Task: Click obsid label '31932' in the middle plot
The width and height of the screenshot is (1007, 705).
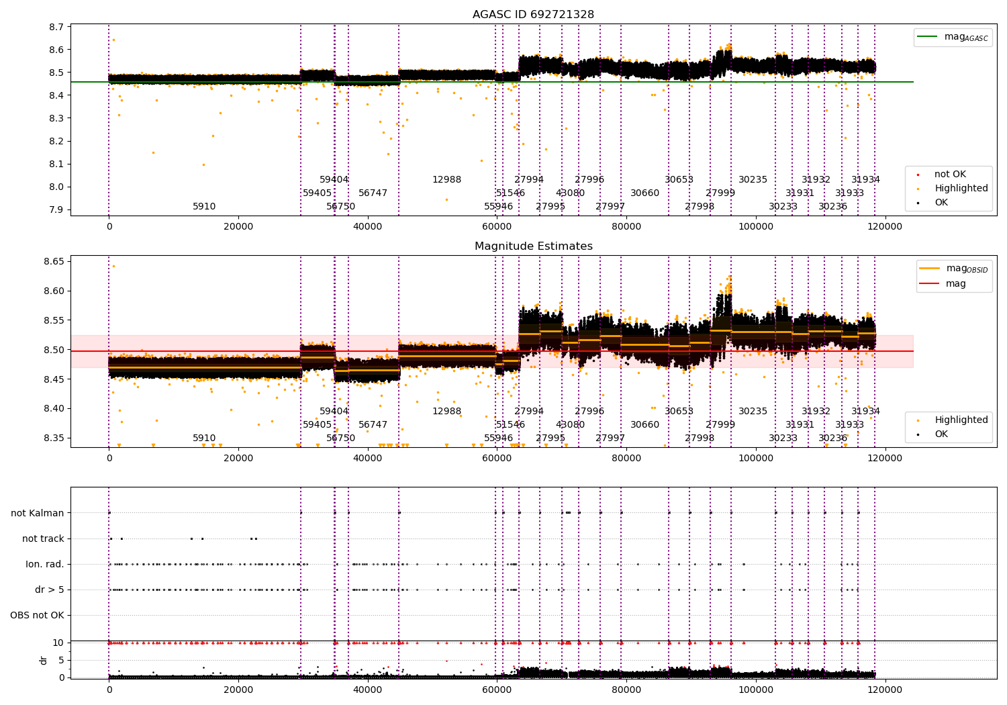Action: (816, 412)
